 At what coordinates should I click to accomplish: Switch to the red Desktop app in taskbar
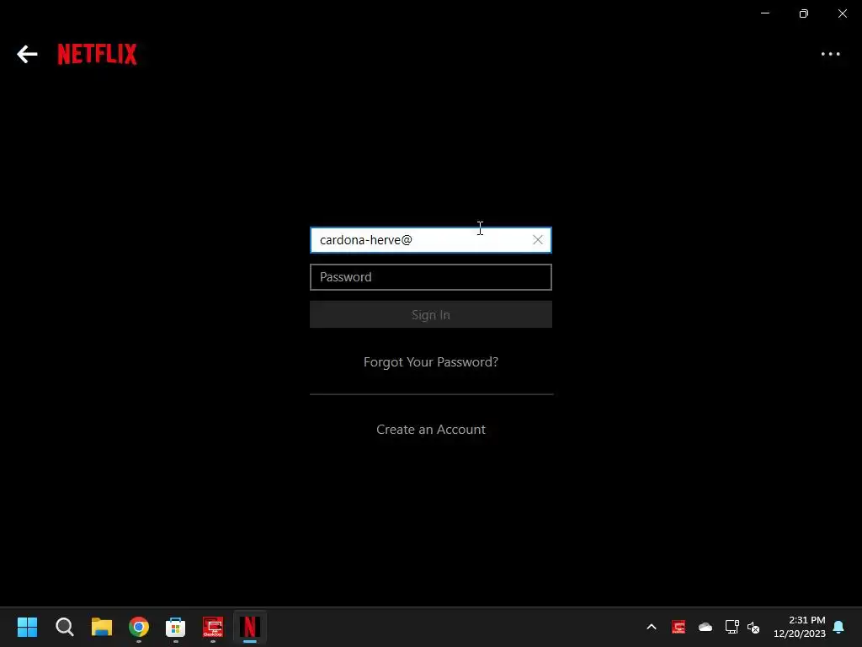(x=213, y=627)
